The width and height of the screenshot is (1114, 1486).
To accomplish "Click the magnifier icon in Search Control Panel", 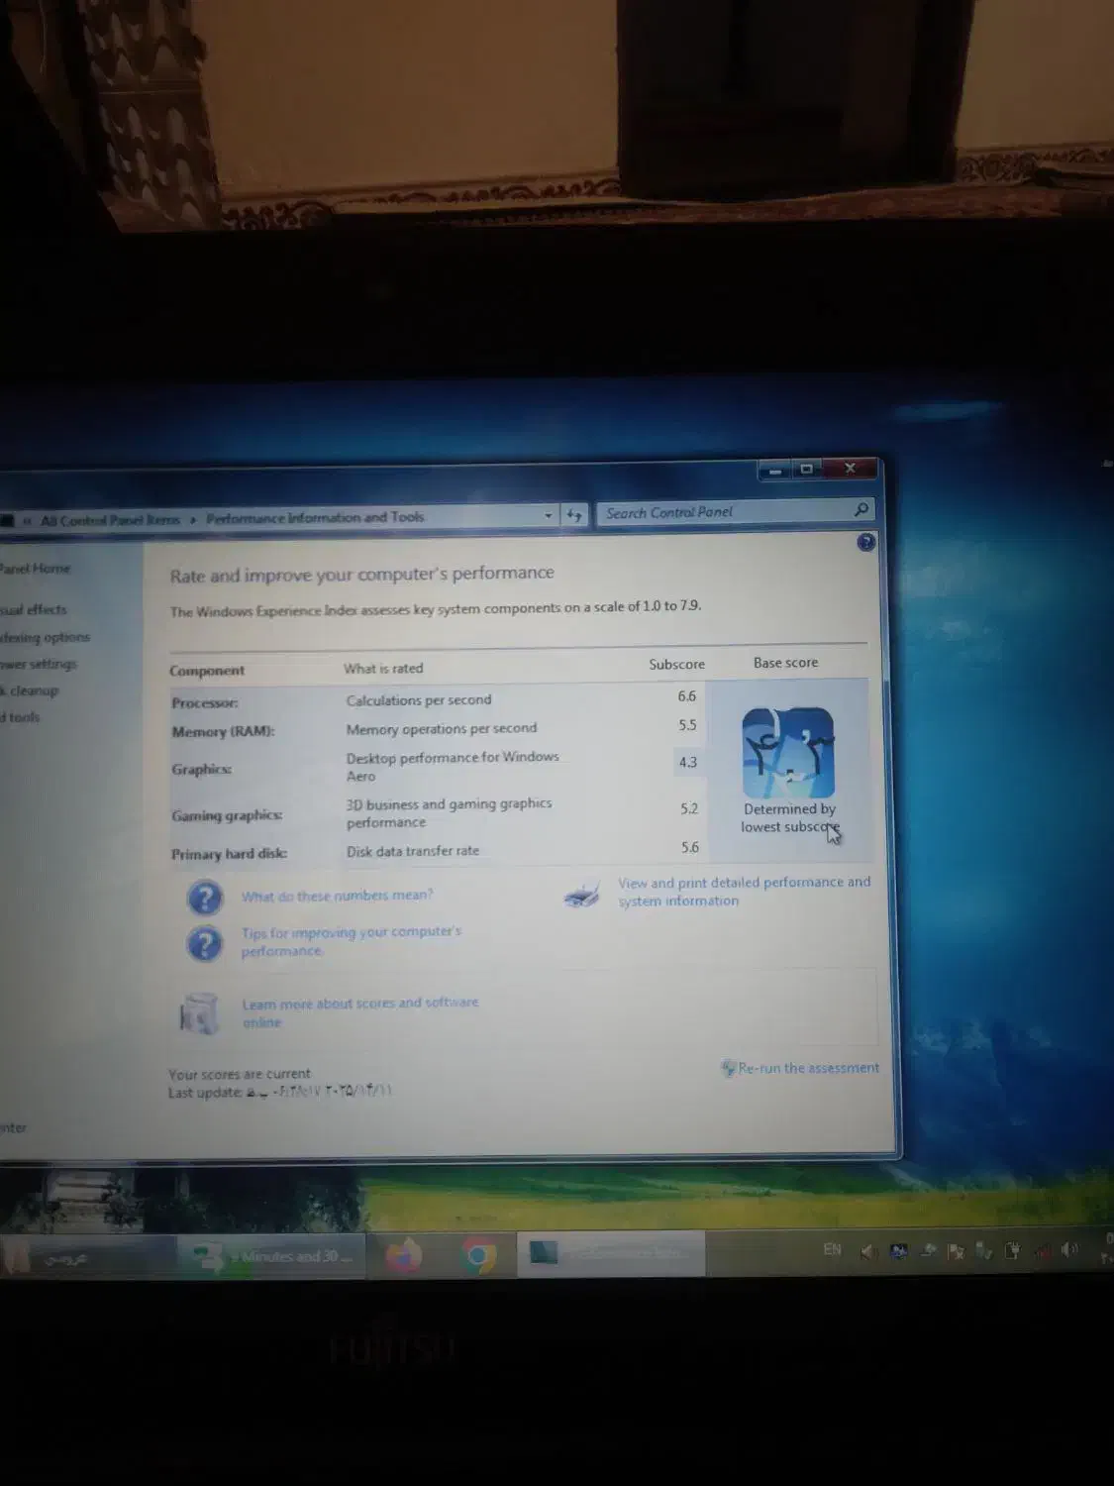I will tap(861, 509).
